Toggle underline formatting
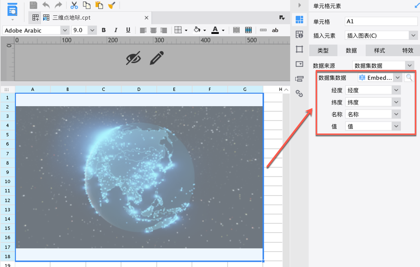 pyautogui.click(x=128, y=30)
